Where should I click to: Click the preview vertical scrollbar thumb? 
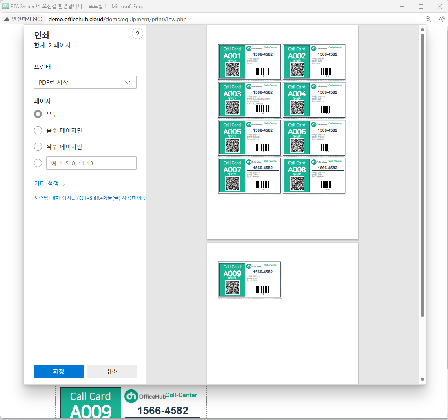tap(422, 175)
